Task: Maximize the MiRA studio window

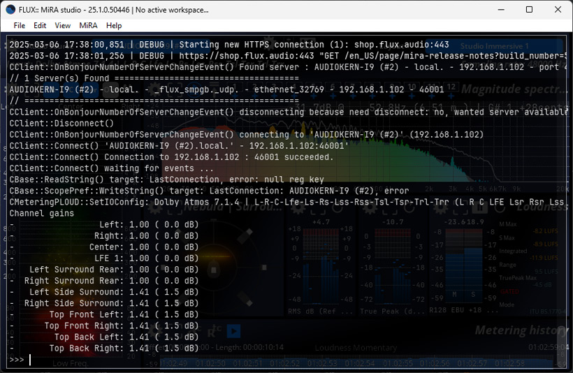Action: [529, 10]
